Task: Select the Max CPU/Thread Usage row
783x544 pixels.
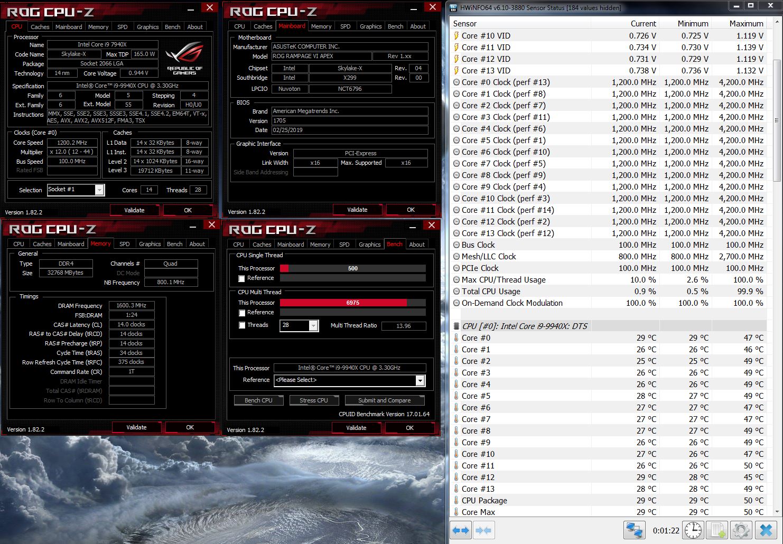Action: click(609, 280)
